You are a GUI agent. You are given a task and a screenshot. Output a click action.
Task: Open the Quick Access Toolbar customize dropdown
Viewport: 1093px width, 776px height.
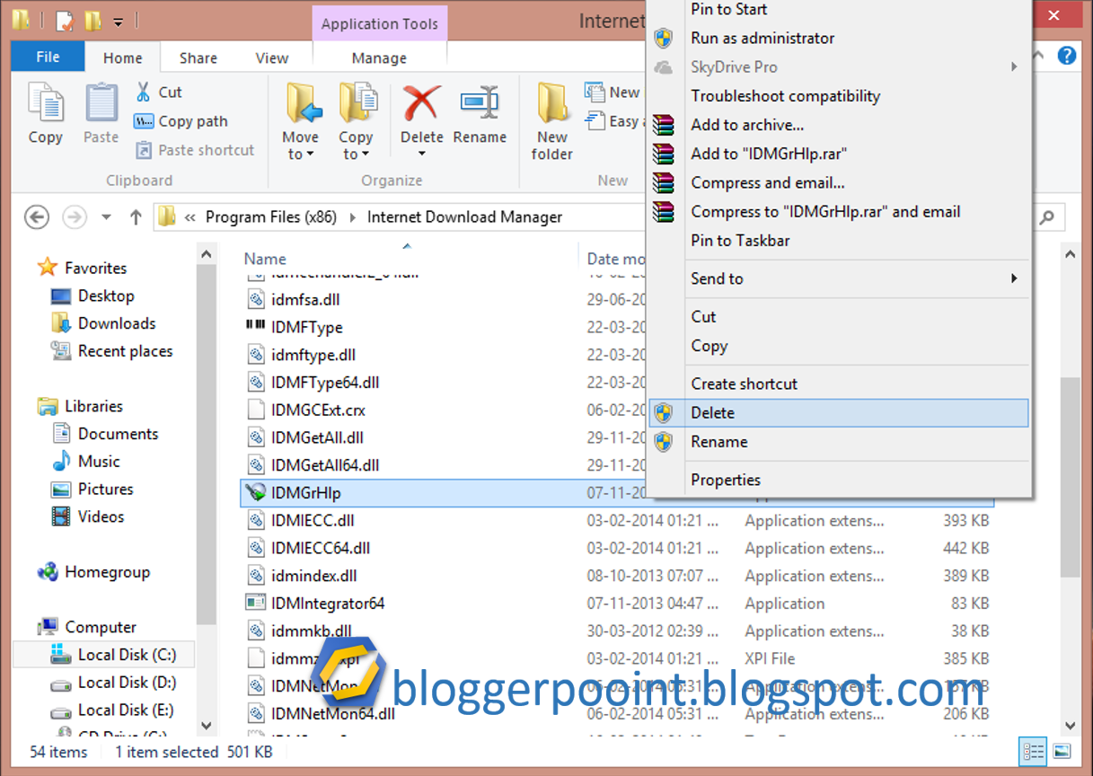pyautogui.click(x=119, y=21)
